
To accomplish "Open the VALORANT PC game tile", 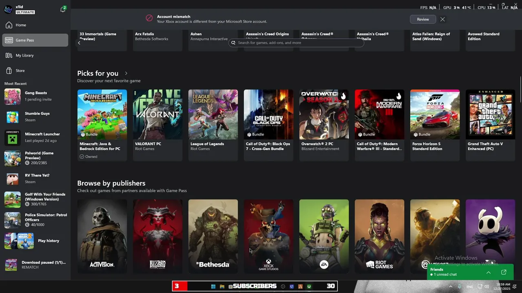I will [x=157, y=125].
